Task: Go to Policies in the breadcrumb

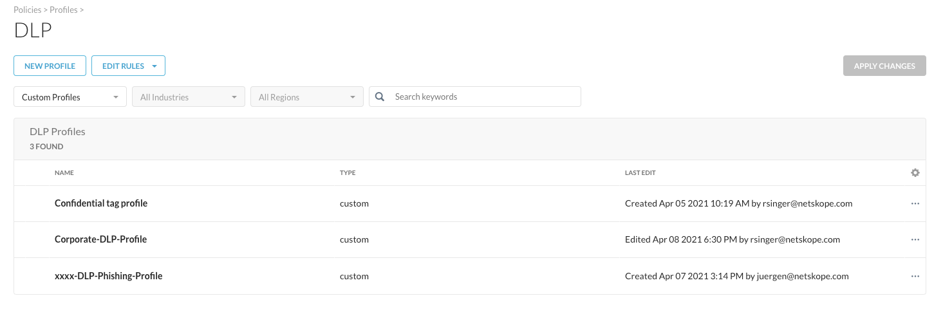Action: (27, 10)
